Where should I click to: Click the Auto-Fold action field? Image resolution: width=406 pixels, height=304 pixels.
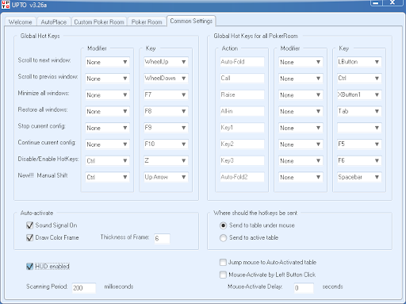tap(242, 62)
